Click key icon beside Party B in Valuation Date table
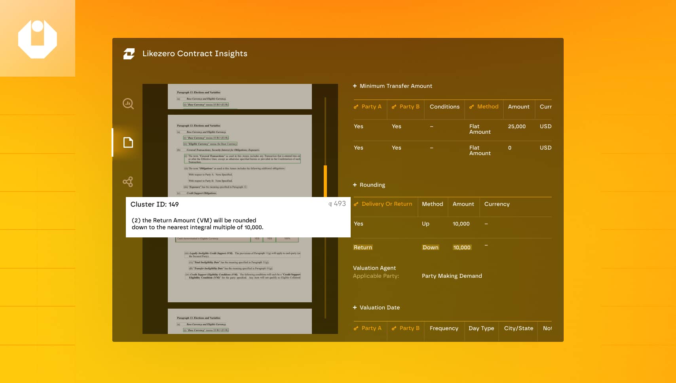The image size is (676, 383). (x=394, y=328)
